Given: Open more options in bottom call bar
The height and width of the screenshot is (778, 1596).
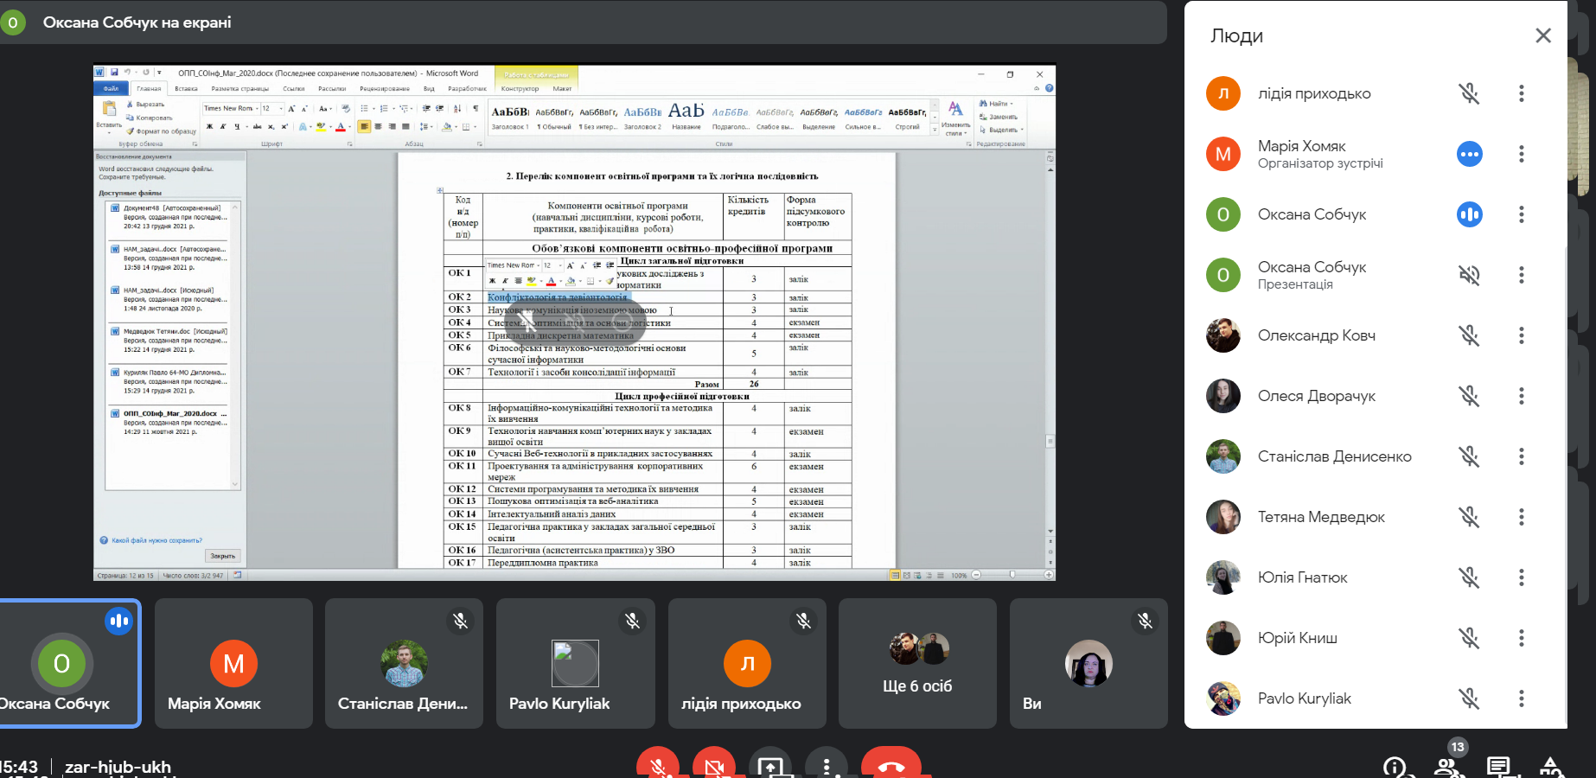Looking at the screenshot, I should coord(827,765).
